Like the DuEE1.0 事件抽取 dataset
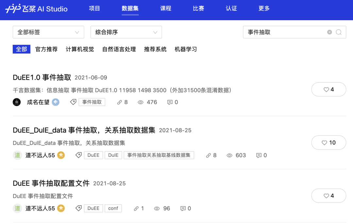 [x=329, y=89]
